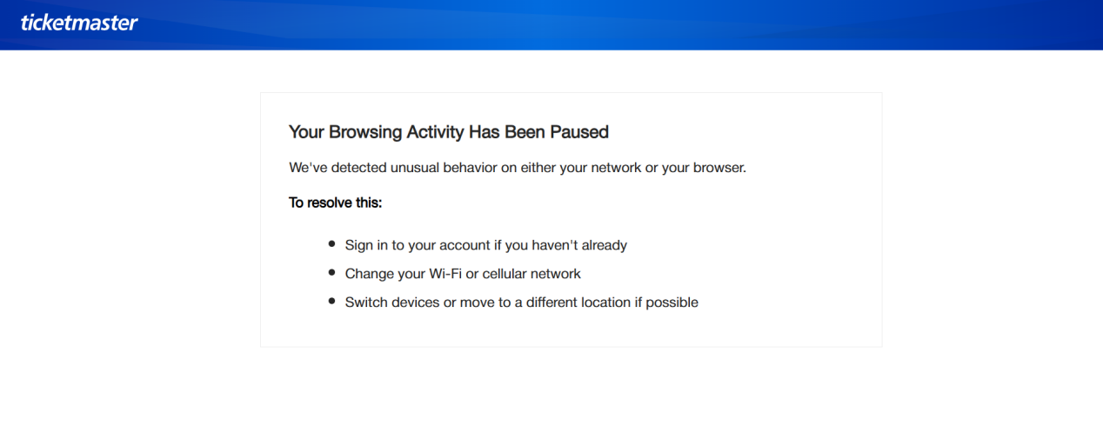Click the first bullet dot before Sign in
1103x426 pixels.
331,244
